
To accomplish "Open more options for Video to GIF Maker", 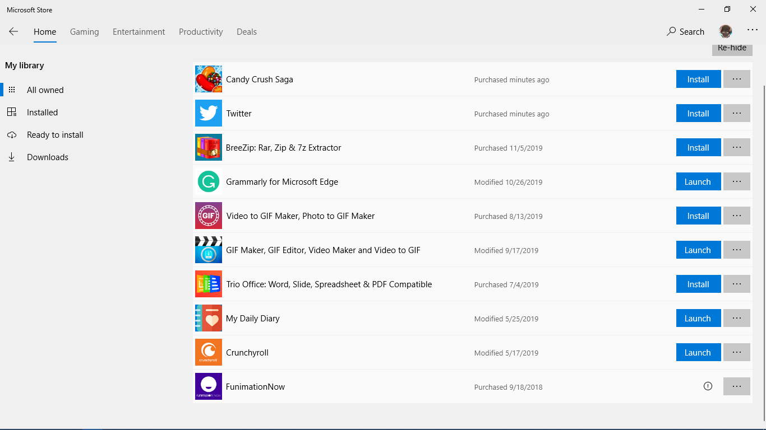I will tap(737, 216).
